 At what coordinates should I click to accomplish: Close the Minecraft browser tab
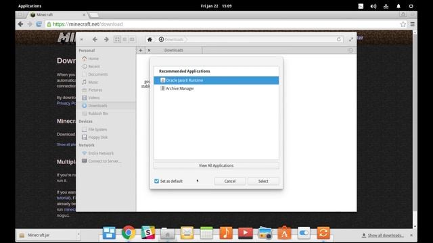point(84,15)
